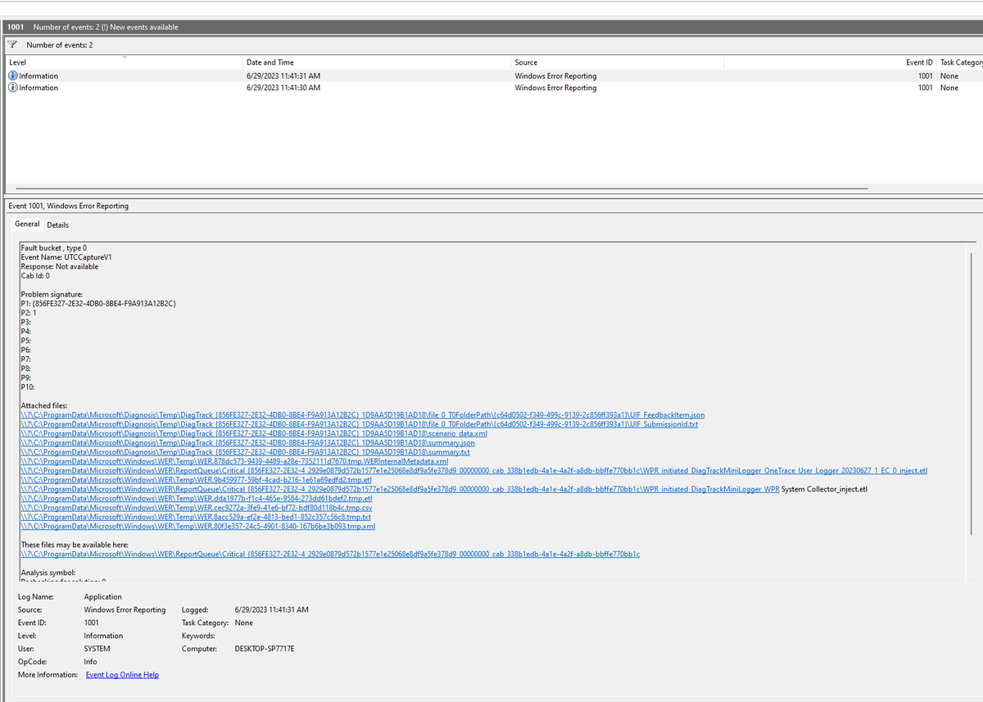Open the Event Log Online Help link

coord(122,675)
